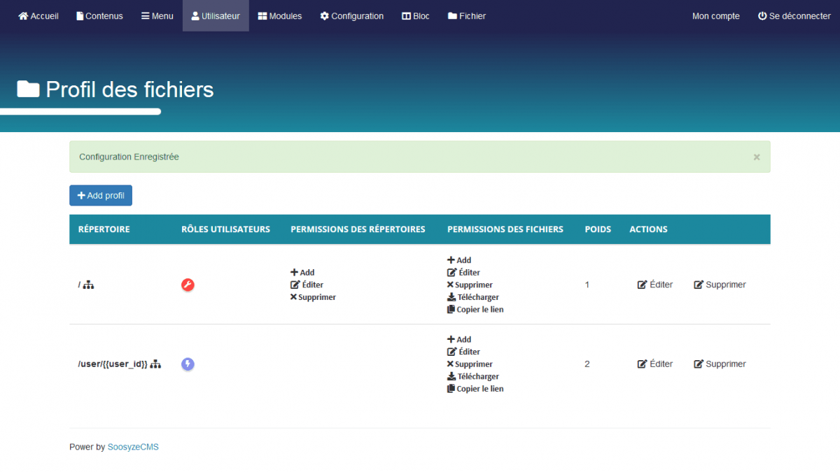Screen dimensions: 840x472
Task: Open the Accueil home menu
Action: (38, 16)
